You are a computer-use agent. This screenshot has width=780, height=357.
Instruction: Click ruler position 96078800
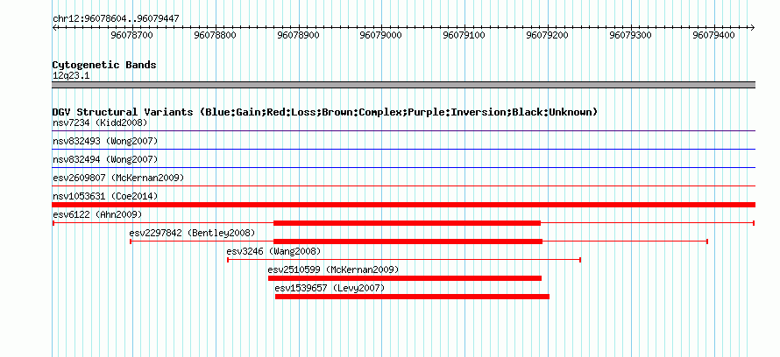pos(215,35)
